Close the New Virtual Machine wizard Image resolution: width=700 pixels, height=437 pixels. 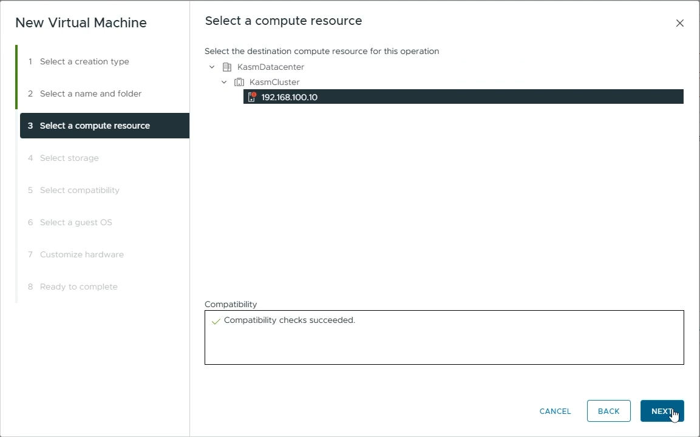679,23
